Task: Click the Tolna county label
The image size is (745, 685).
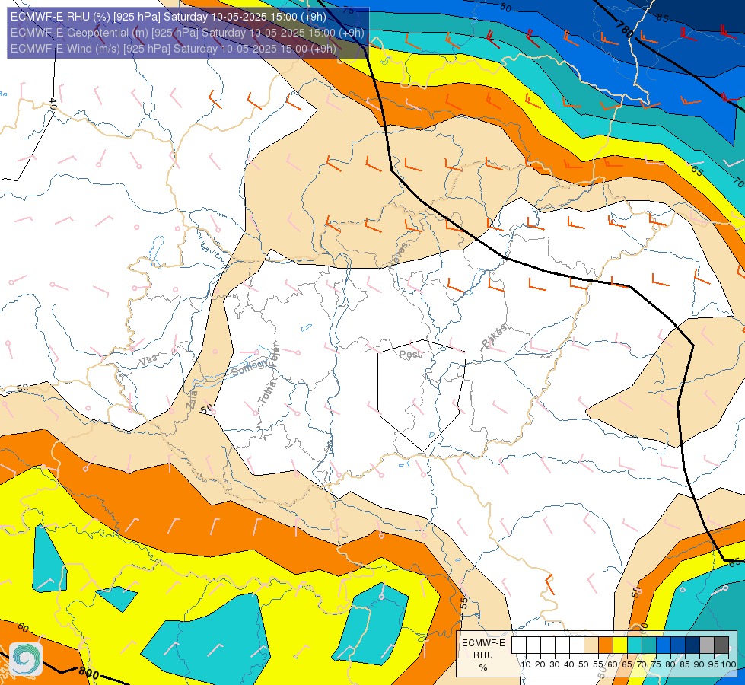Action: [x=267, y=393]
